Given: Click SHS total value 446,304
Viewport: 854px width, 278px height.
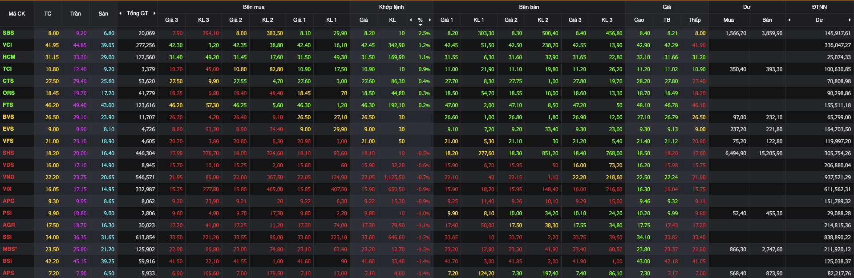Looking at the screenshot, I should pyautogui.click(x=145, y=153).
